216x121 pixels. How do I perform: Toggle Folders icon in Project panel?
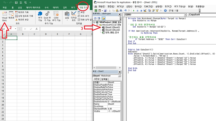click(x=103, y=18)
